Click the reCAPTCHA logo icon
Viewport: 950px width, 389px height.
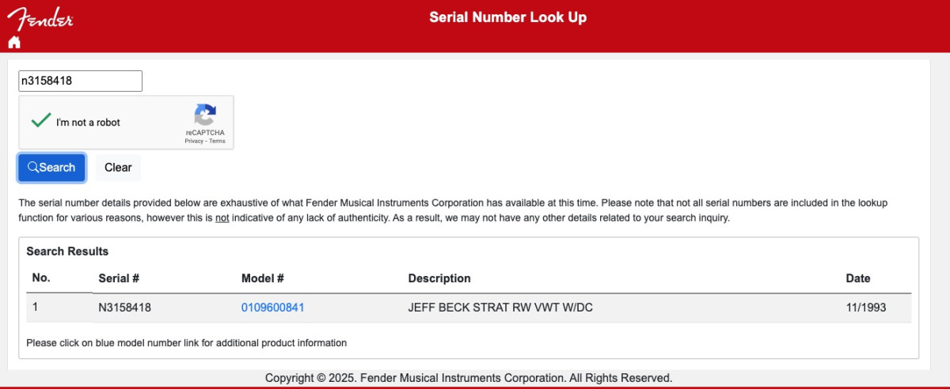point(205,115)
